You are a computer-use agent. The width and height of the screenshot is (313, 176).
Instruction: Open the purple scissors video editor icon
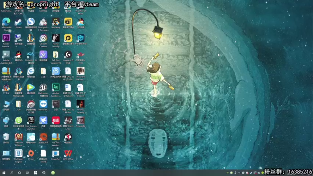point(43,55)
